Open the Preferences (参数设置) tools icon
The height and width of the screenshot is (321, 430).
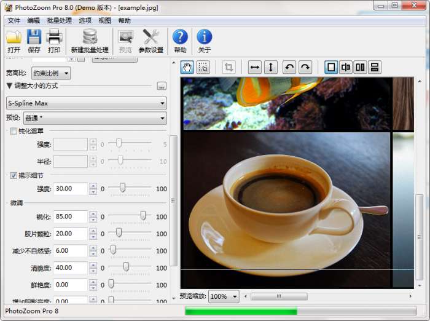[150, 38]
